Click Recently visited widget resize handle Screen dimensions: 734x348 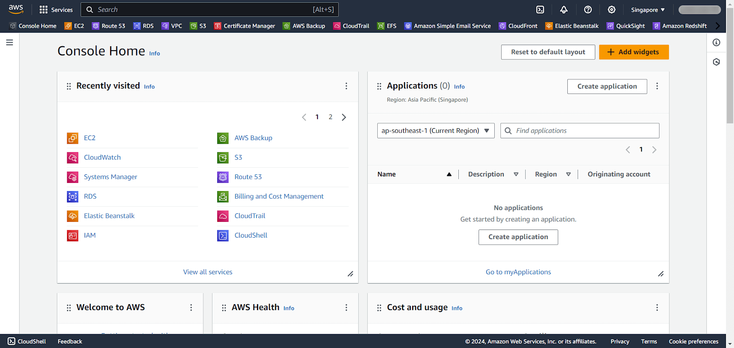coord(350,274)
